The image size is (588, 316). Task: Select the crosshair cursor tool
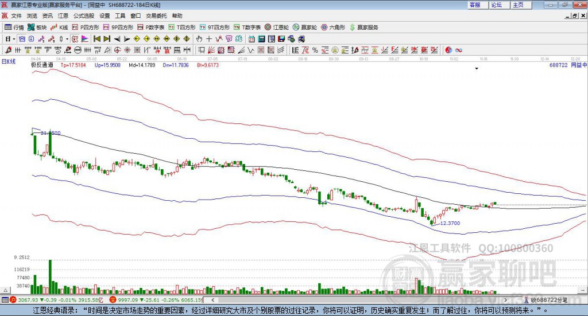pyautogui.click(x=209, y=39)
